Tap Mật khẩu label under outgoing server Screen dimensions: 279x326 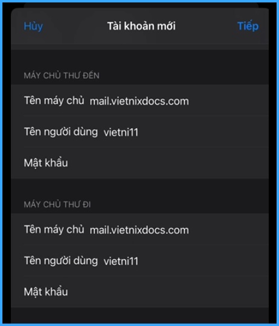point(46,292)
